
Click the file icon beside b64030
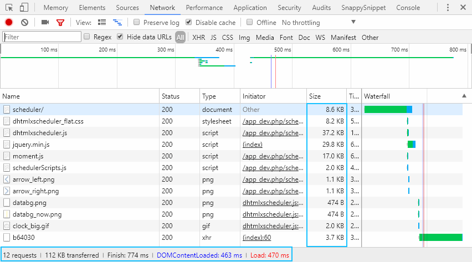[x=7, y=238]
